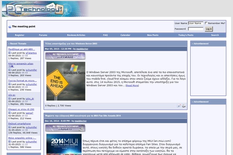Go to last post icon dated 06-06-2015 08:48
The image size is (233, 155).
click(9, 84)
